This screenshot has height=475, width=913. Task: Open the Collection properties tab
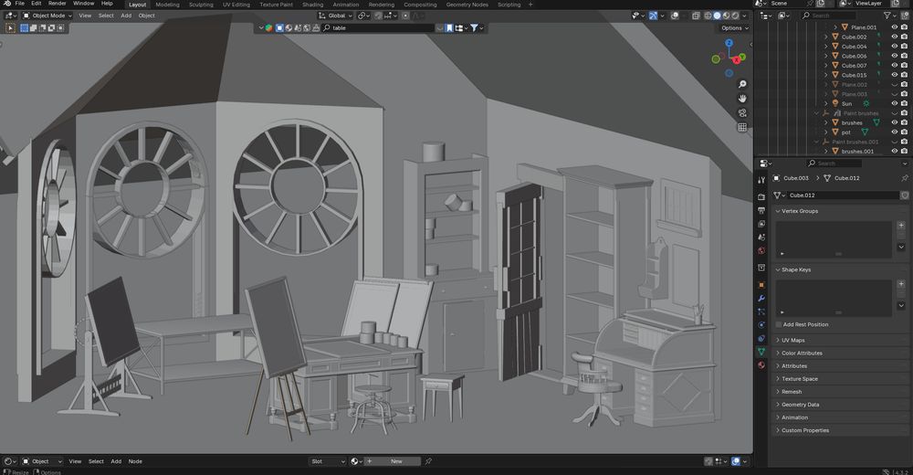[761, 268]
